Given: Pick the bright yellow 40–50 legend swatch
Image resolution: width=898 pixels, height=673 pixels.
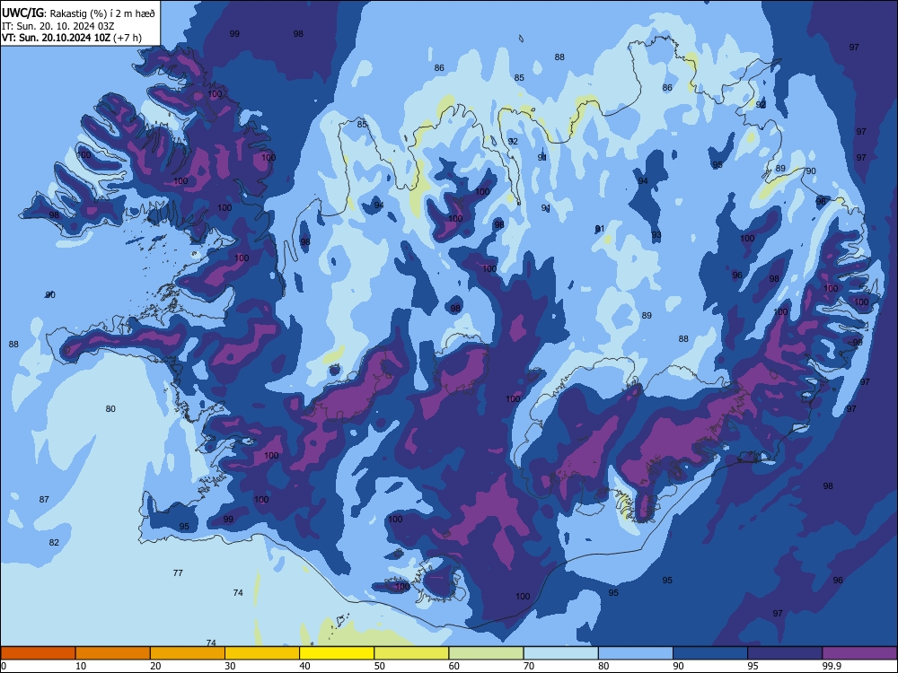Looking at the screenshot, I should click(x=337, y=653).
